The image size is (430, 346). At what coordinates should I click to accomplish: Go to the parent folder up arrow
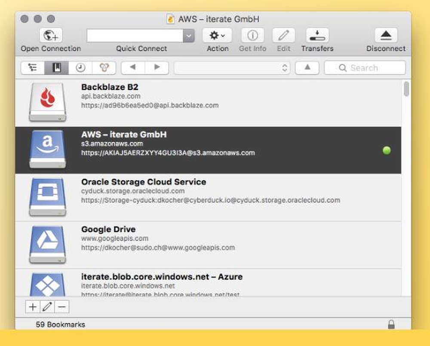click(307, 68)
